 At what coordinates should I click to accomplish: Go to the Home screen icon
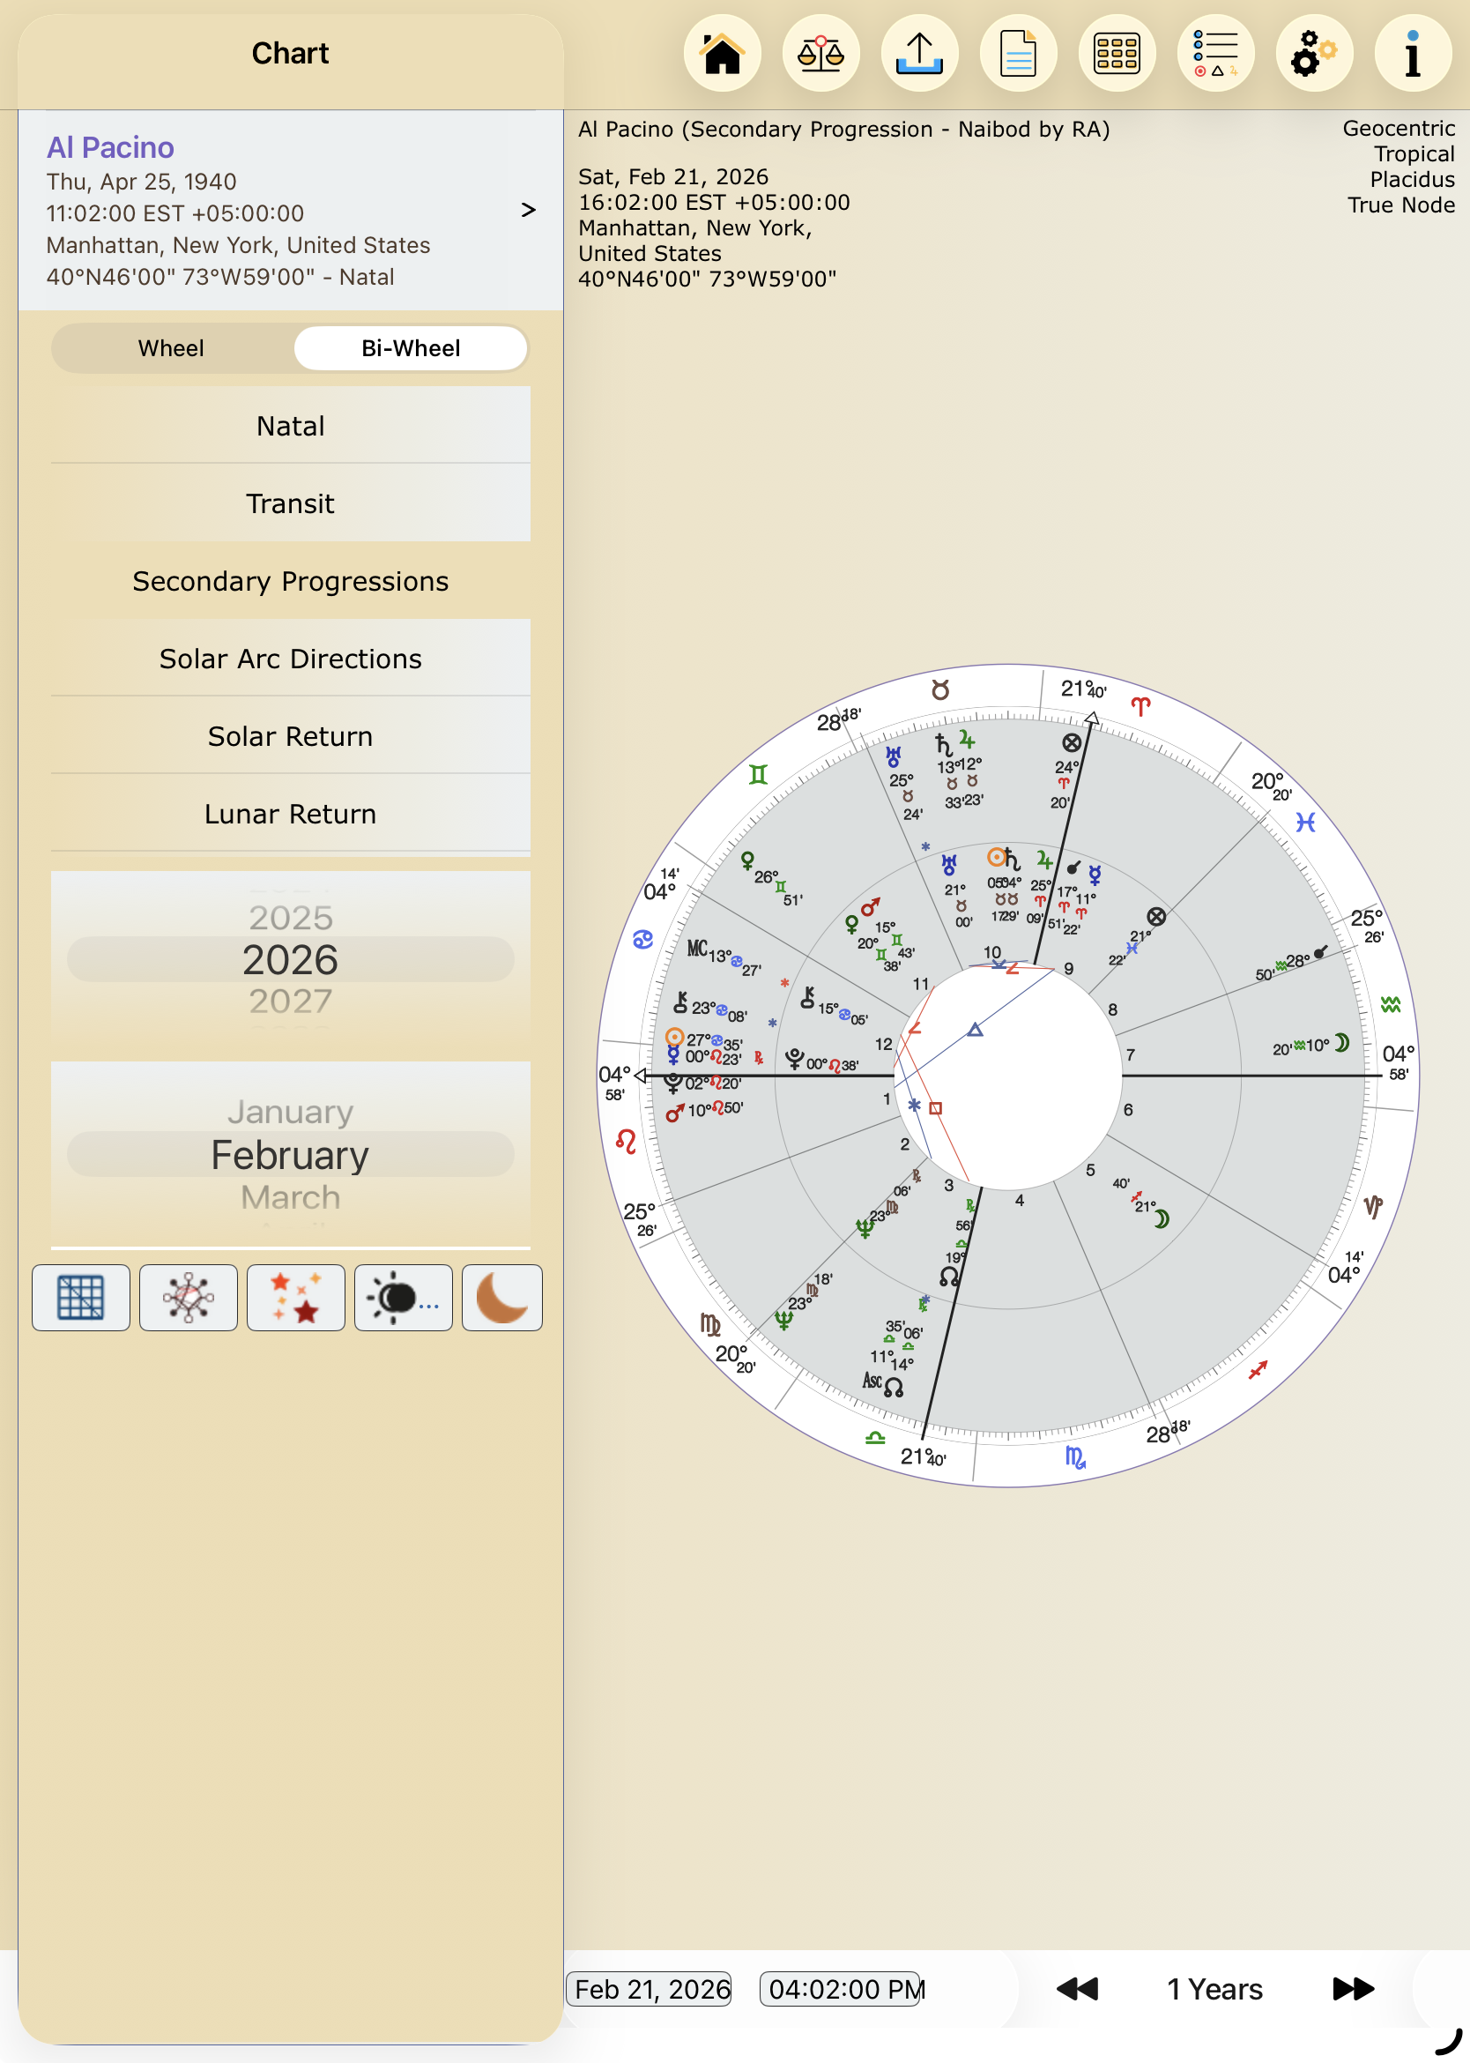[722, 55]
